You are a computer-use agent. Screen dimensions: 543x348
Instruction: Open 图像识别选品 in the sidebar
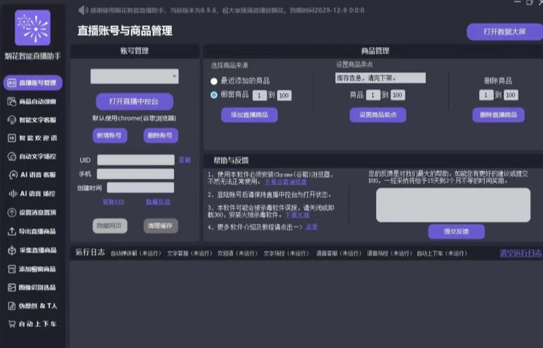point(32,287)
